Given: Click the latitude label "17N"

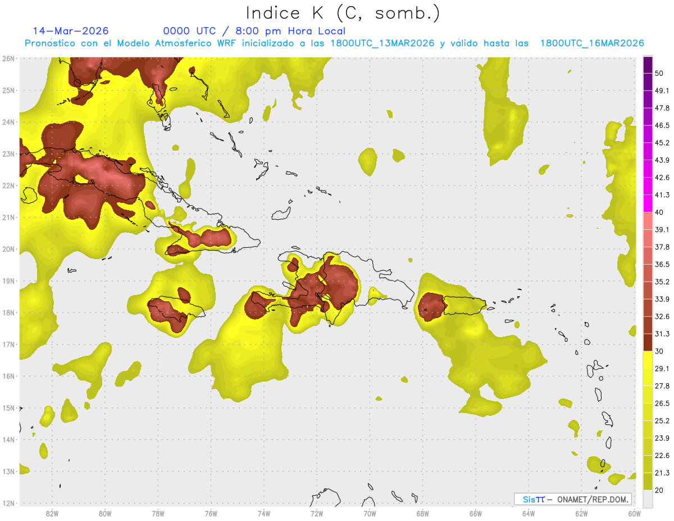Looking at the screenshot, I should [x=8, y=345].
